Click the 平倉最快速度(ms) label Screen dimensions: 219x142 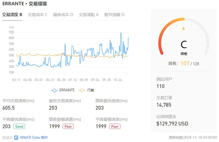pyautogui.click(x=18, y=119)
